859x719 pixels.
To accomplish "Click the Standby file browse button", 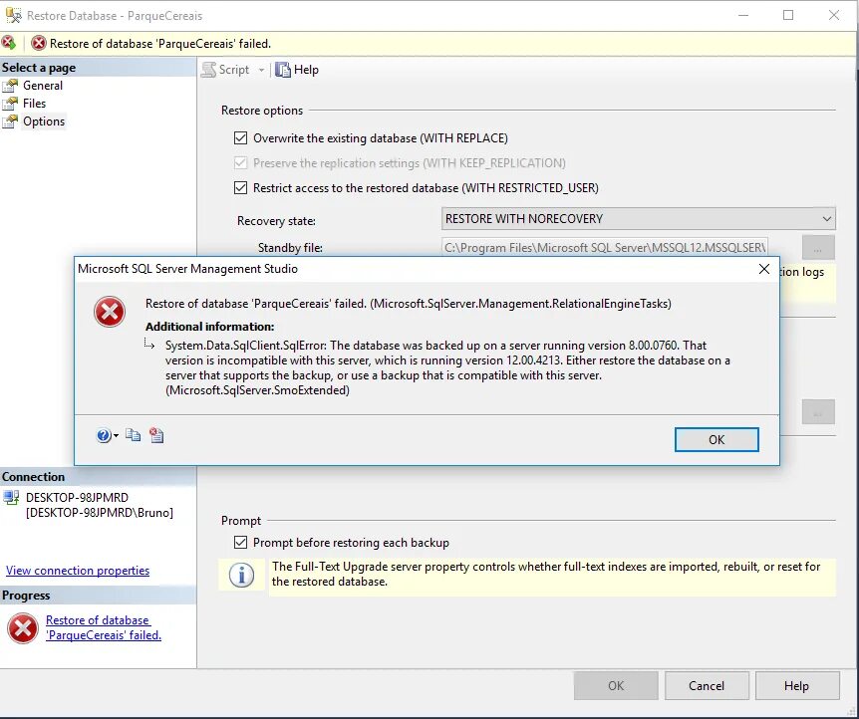I will 818,248.
